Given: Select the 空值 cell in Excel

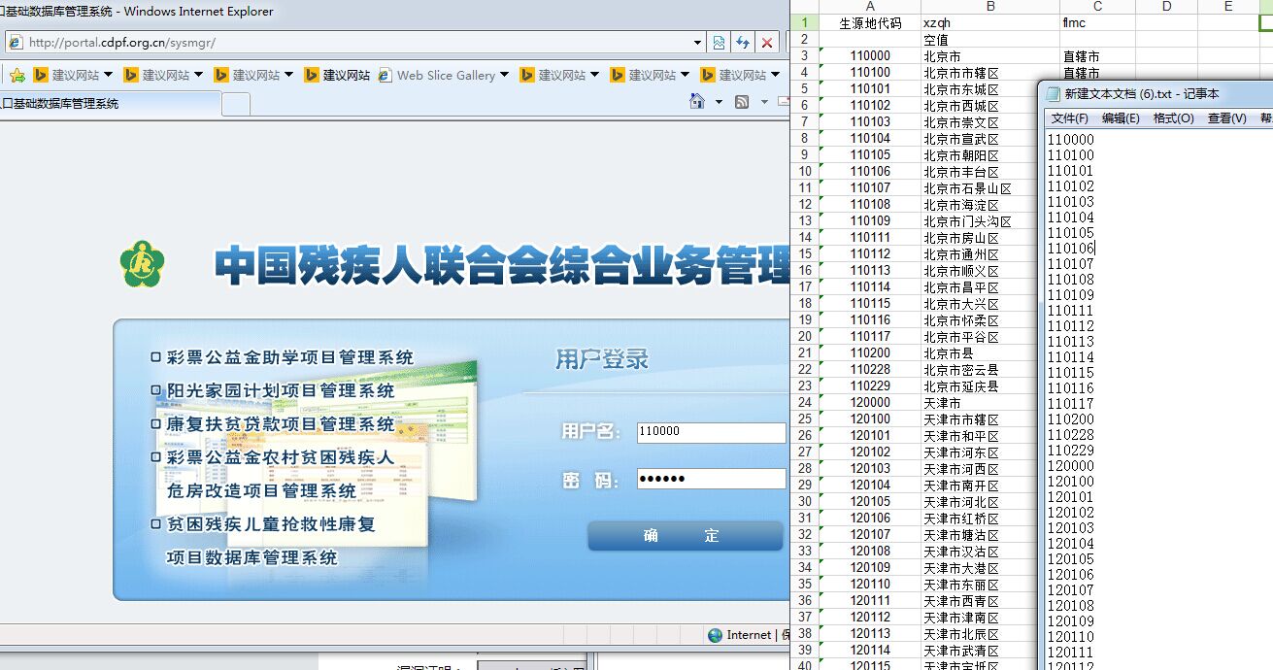Looking at the screenshot, I should point(990,40).
